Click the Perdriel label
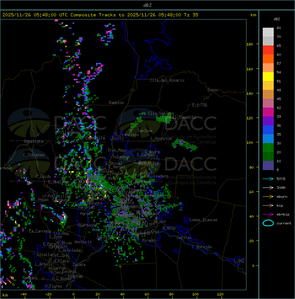The width and height of the screenshot is (295, 299). (x=86, y=207)
